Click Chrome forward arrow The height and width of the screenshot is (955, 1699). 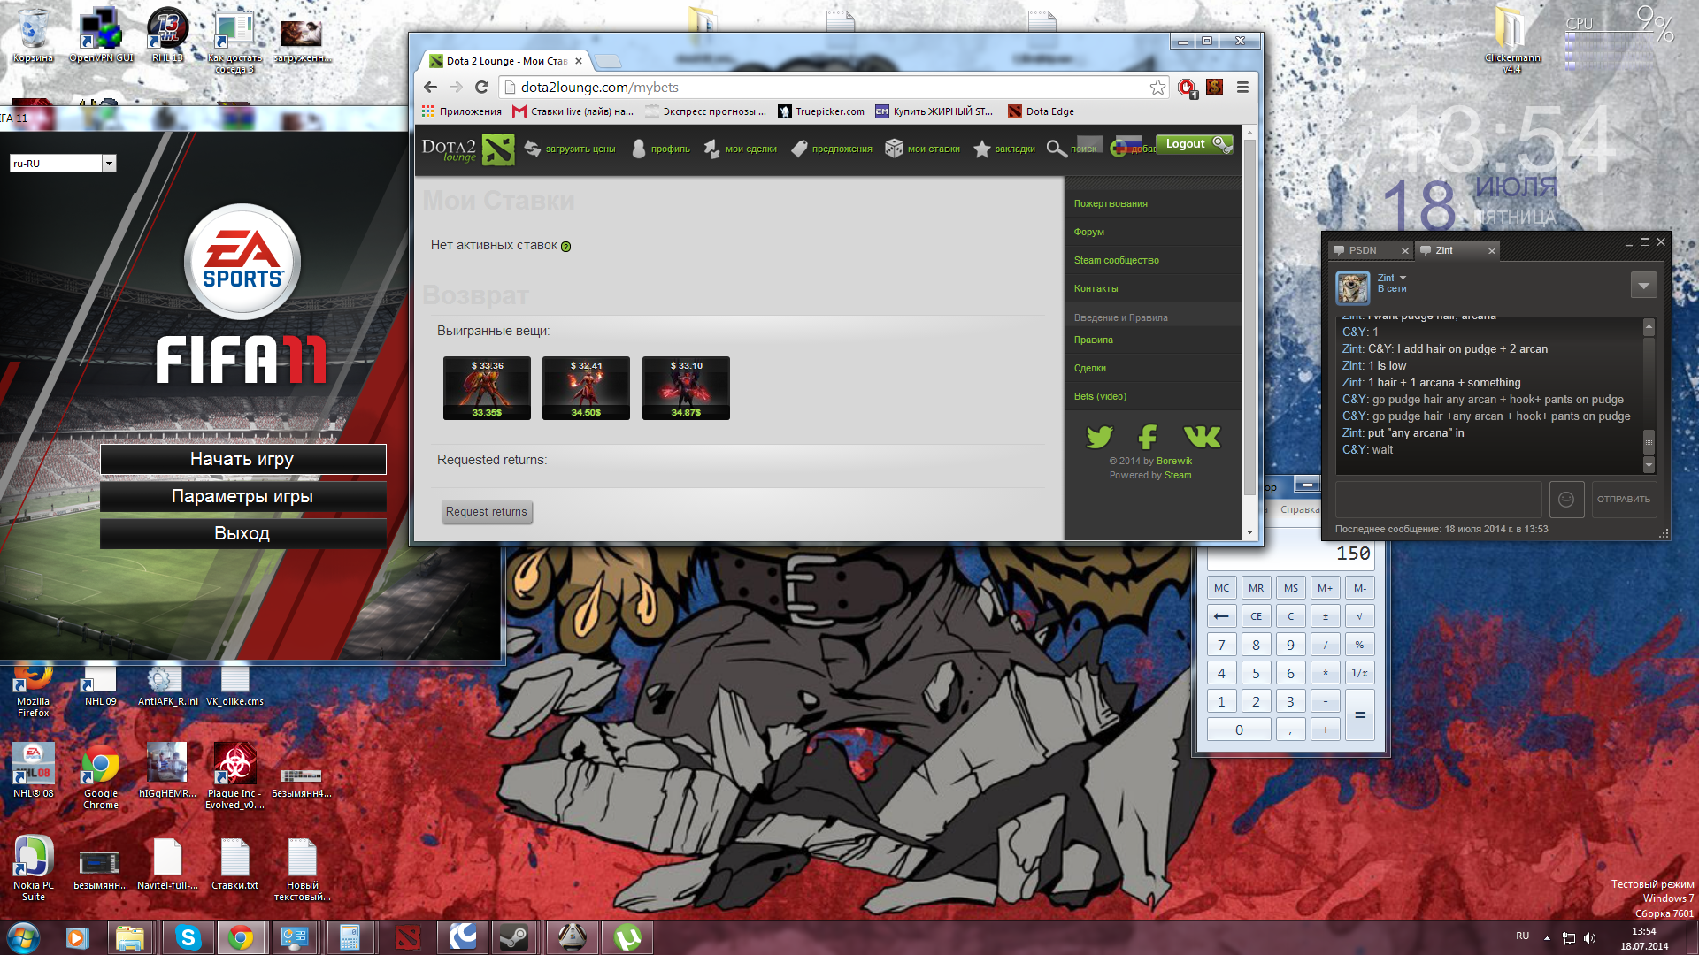click(456, 87)
